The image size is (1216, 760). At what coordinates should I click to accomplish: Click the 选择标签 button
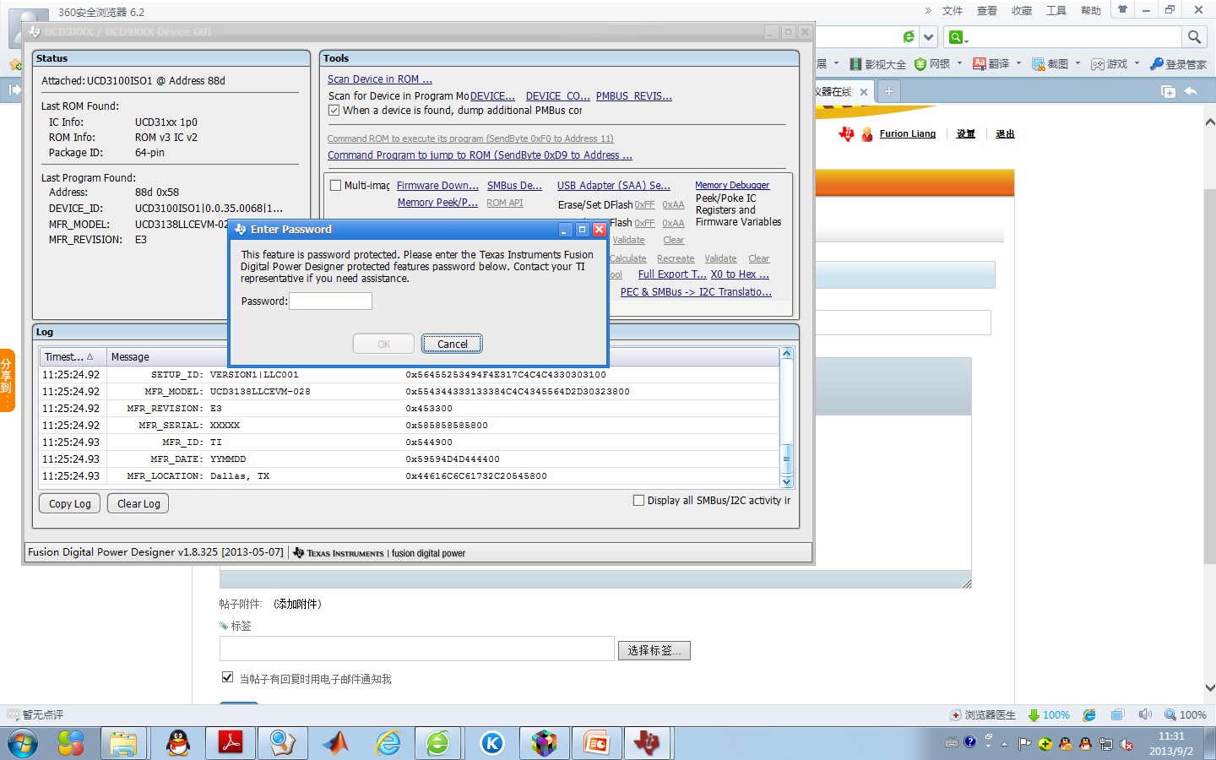coord(654,650)
